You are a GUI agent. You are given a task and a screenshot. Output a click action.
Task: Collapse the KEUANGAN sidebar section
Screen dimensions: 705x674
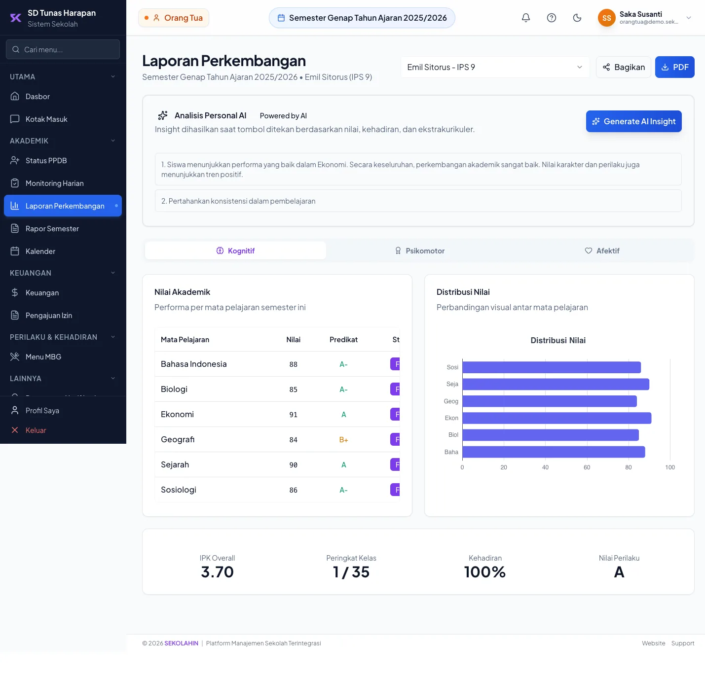coord(63,273)
